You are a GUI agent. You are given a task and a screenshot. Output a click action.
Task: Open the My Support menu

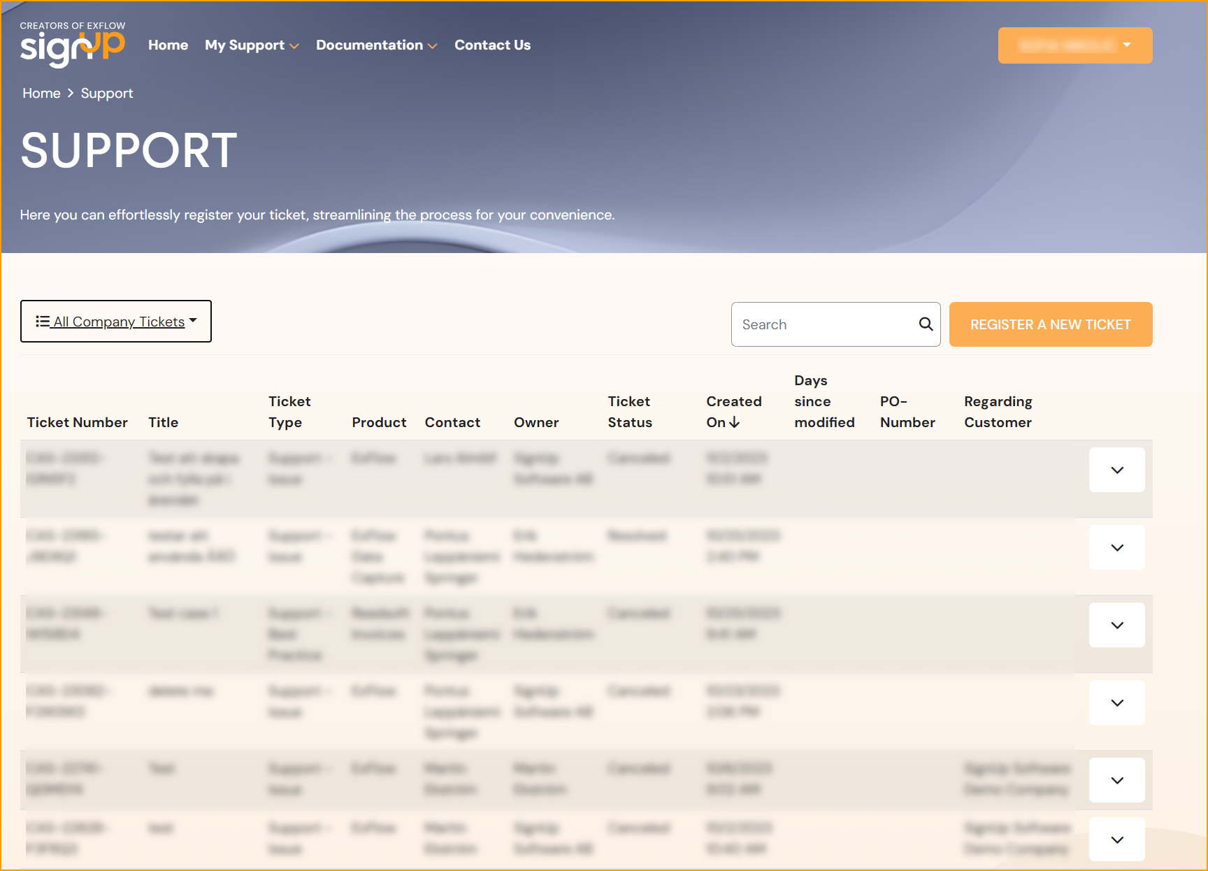point(252,45)
